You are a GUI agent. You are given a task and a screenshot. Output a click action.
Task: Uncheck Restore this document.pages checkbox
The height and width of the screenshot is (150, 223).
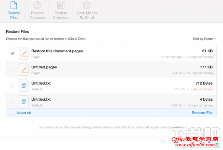[x=12, y=53]
